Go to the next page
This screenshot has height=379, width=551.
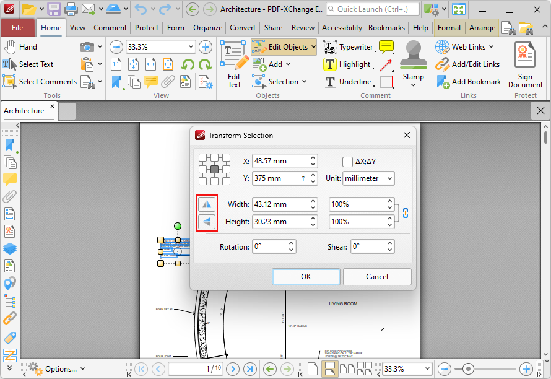click(x=233, y=369)
